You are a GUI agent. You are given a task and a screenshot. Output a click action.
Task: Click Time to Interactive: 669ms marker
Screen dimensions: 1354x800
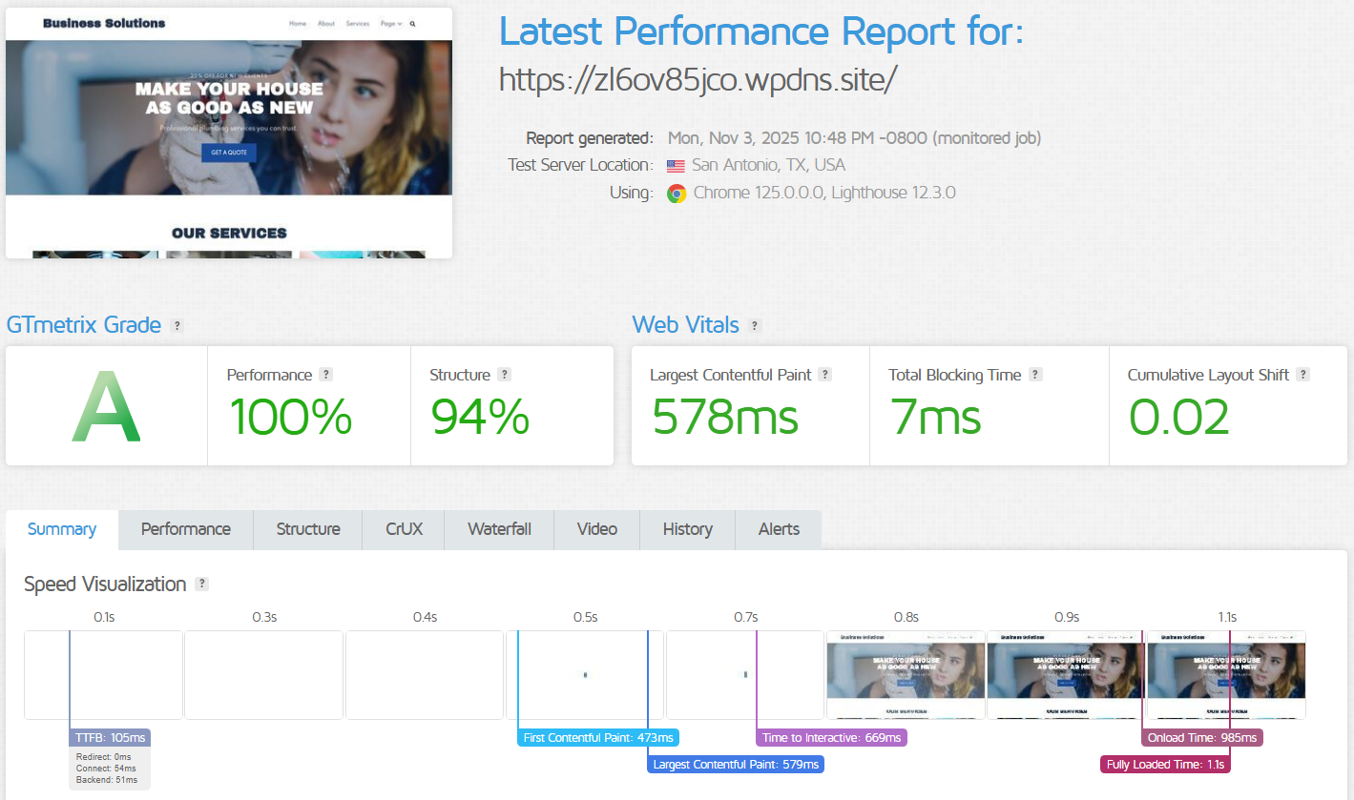[831, 738]
